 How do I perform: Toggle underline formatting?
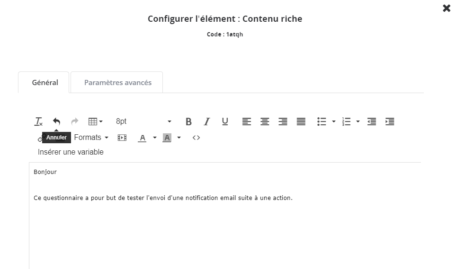[x=225, y=121]
